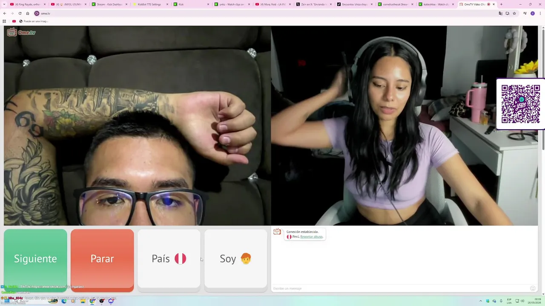Viewport: 545px width, 306px height.
Task: Open the 'Puede ser una imag...' bookmark
Action: (x=34, y=21)
